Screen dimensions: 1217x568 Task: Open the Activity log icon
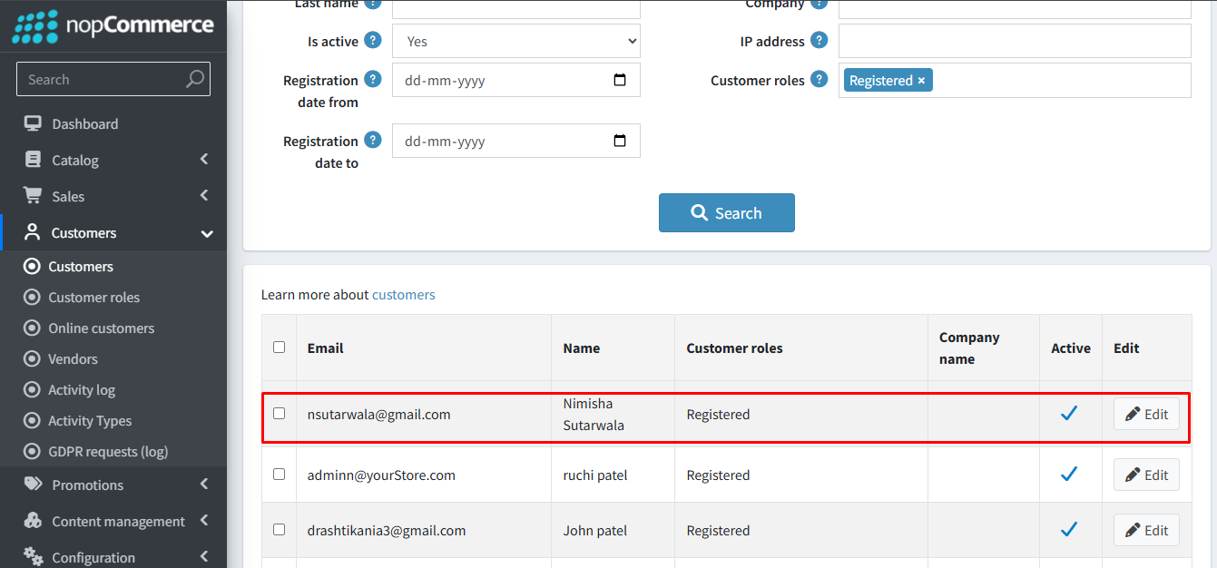(31, 389)
